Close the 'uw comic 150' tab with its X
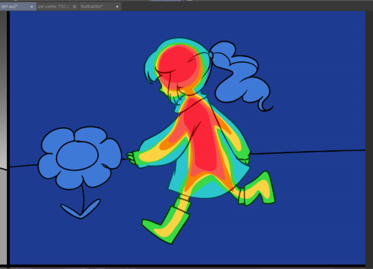Image resolution: width=373 pixels, height=269 pixels. point(75,7)
